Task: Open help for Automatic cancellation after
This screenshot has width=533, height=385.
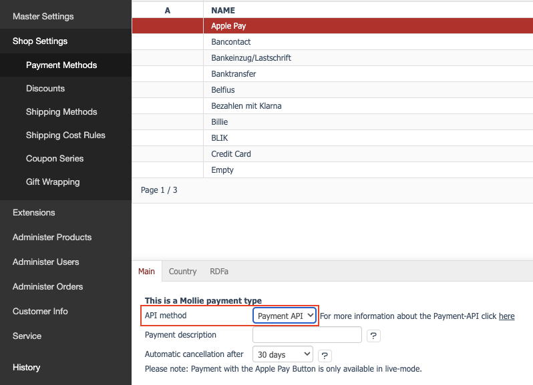Action: pyautogui.click(x=325, y=356)
